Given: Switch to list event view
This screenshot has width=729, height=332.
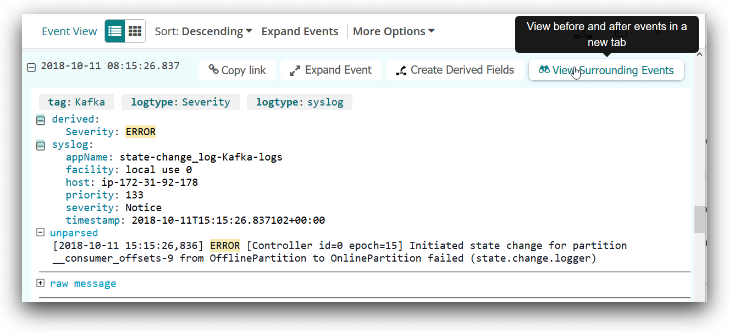Looking at the screenshot, I should click(x=115, y=31).
